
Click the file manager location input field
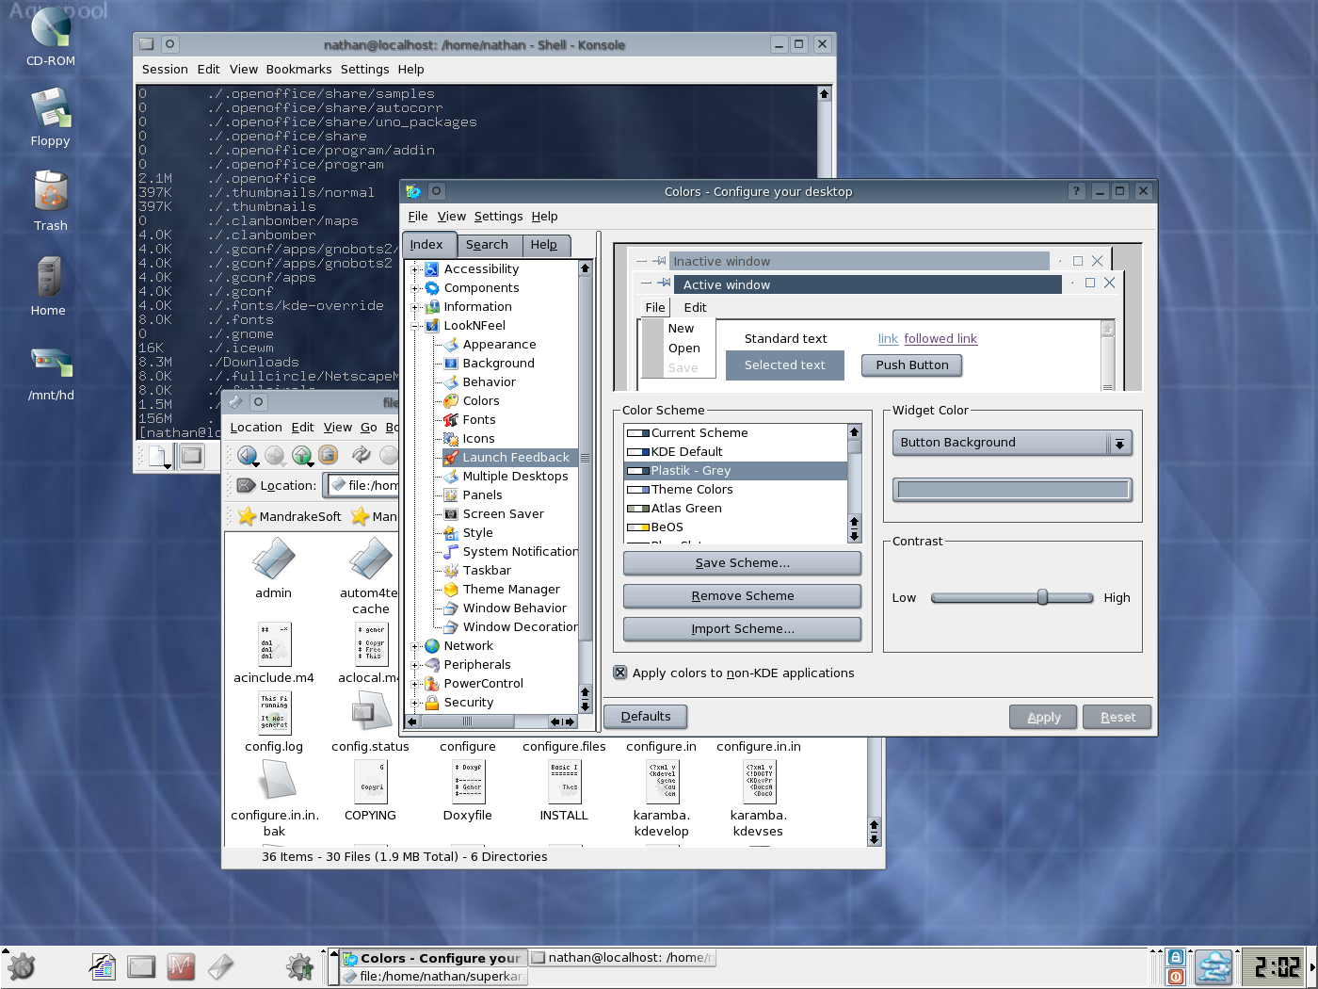tap(362, 485)
